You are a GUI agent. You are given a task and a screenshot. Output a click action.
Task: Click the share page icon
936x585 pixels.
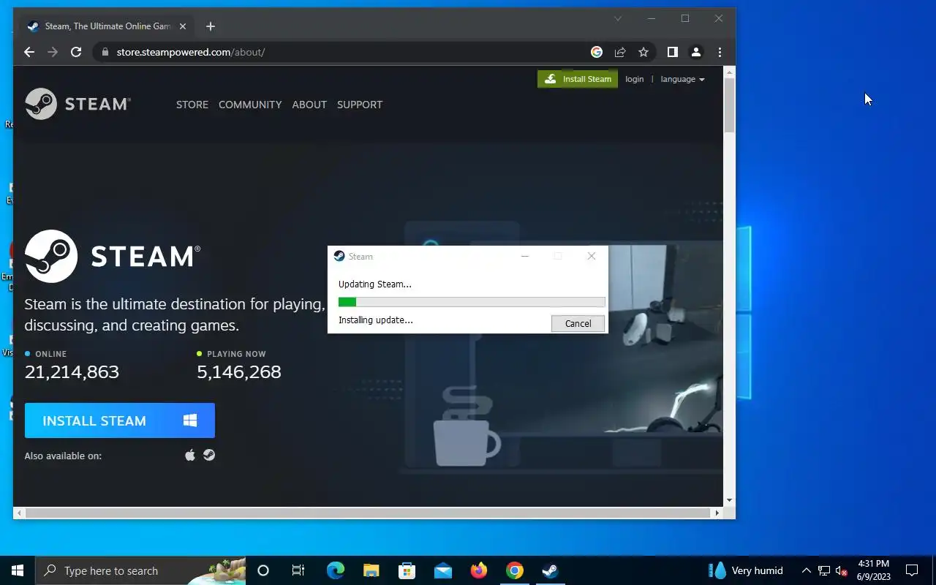point(620,52)
